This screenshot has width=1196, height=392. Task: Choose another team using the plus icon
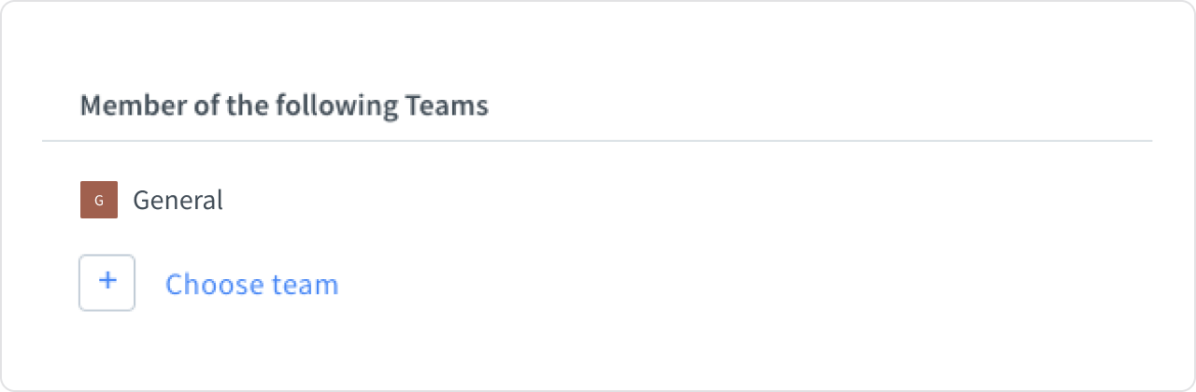point(107,283)
